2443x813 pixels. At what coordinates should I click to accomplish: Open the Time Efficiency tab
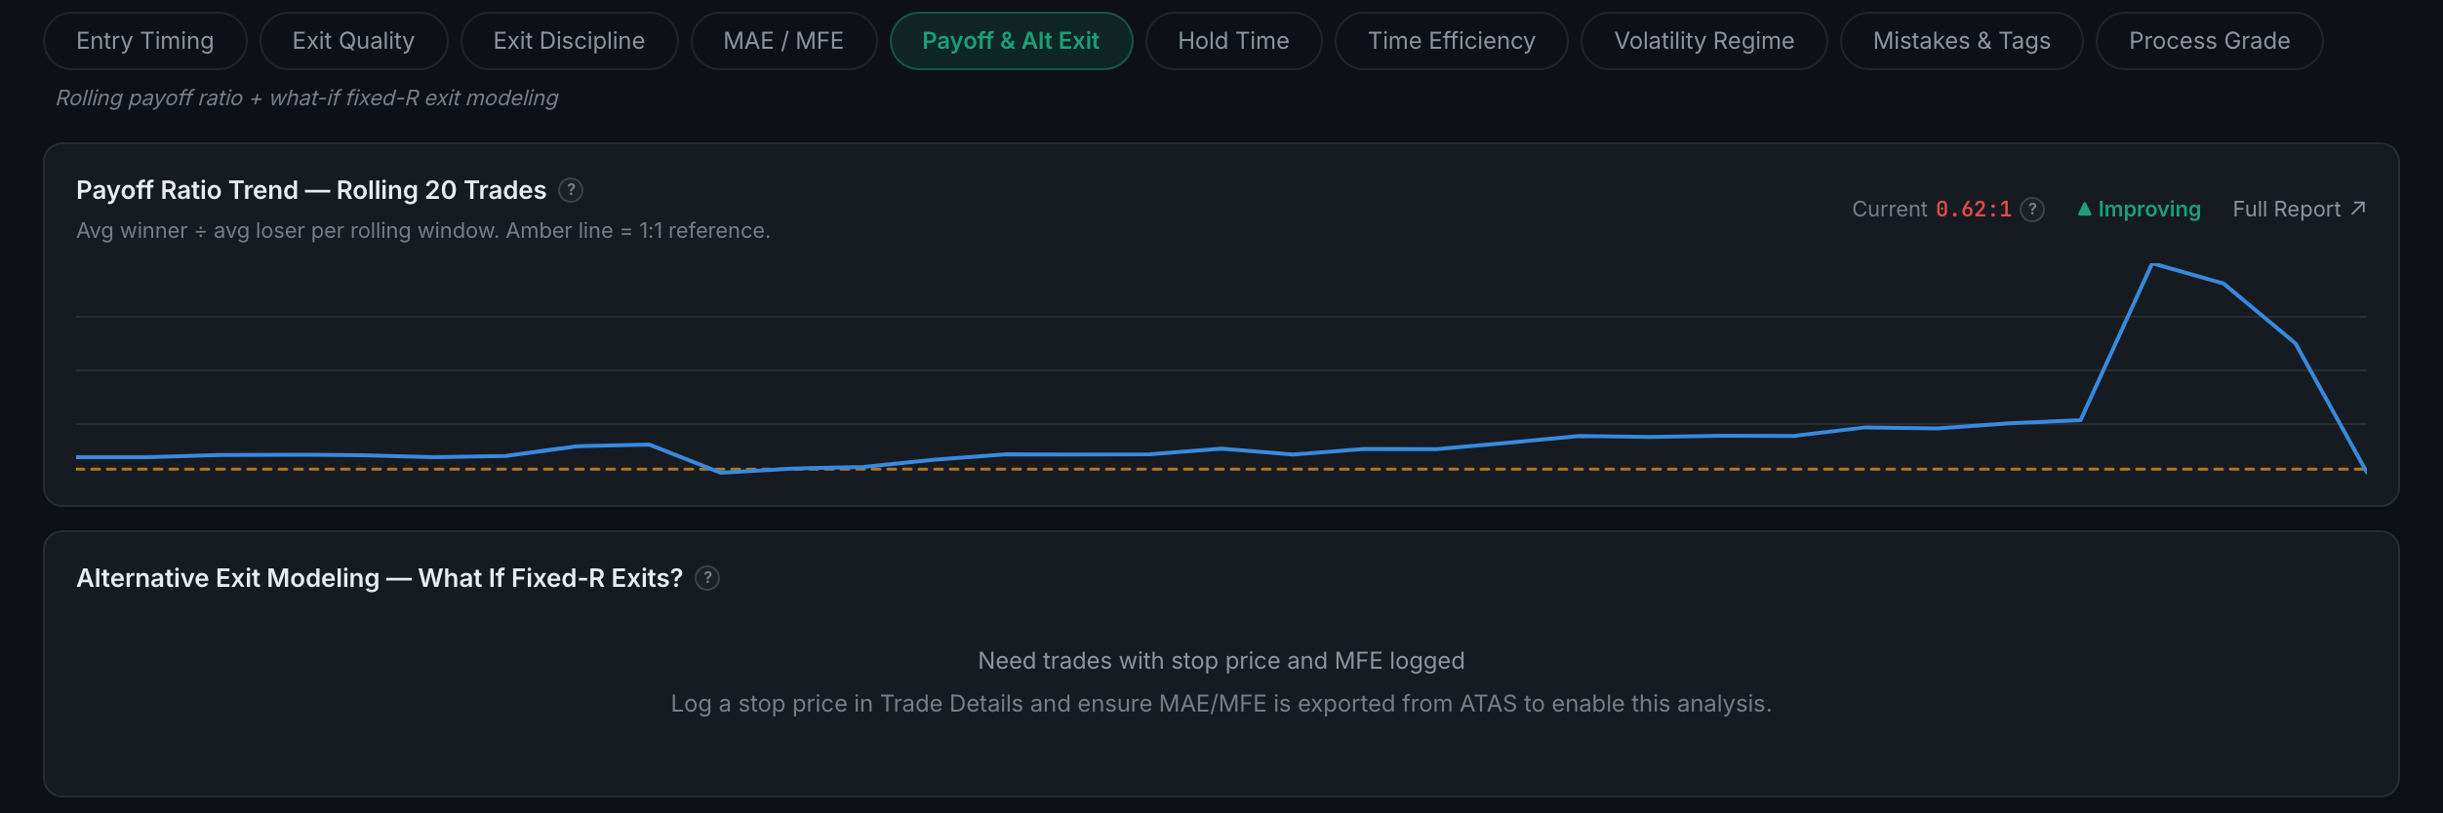(x=1451, y=41)
